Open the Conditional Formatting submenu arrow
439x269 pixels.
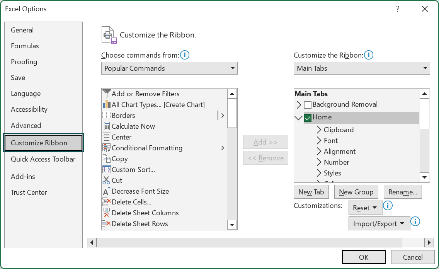pyautogui.click(x=223, y=148)
